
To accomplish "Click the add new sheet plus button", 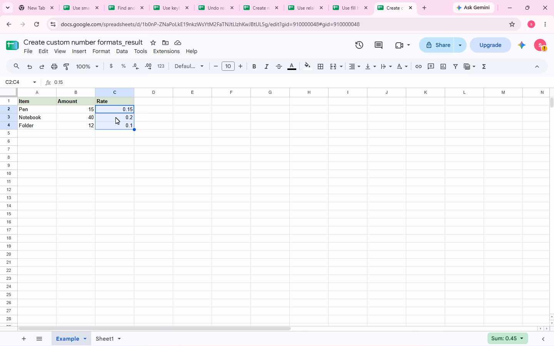I will pos(24,339).
